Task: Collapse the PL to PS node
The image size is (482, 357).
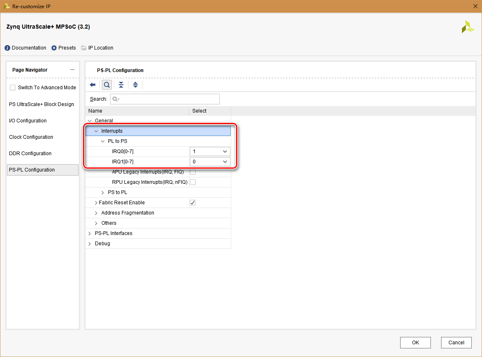Action: coord(103,141)
